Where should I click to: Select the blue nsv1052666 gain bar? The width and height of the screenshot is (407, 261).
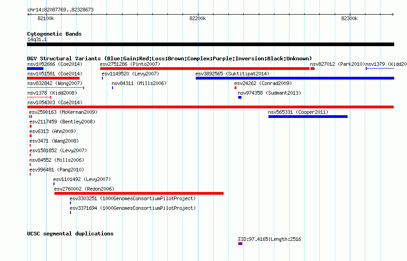pos(35,69)
